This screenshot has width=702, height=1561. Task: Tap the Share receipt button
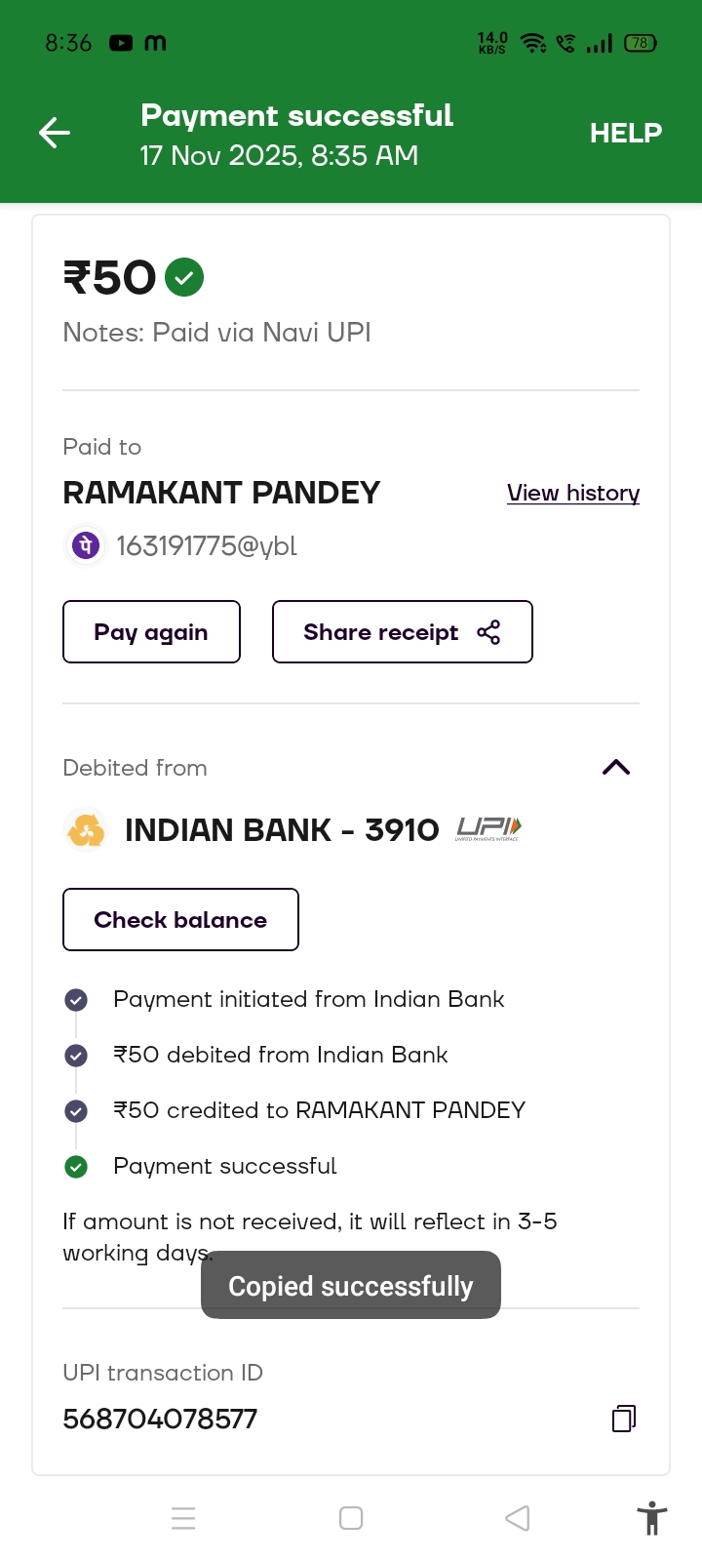402,632
